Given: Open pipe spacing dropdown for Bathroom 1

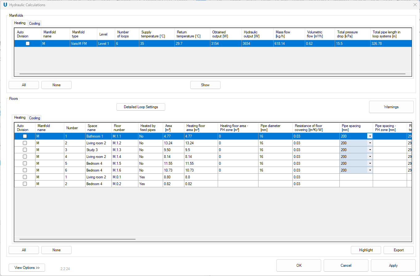Looking at the screenshot, I should point(370,136).
